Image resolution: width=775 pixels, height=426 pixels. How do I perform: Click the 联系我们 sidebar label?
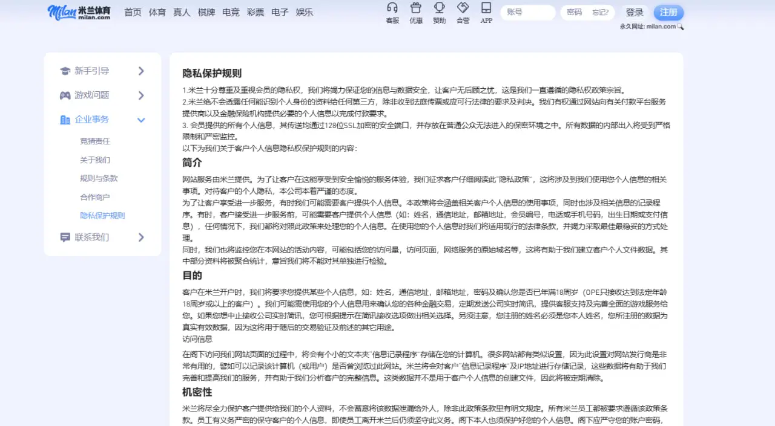pyautogui.click(x=92, y=237)
